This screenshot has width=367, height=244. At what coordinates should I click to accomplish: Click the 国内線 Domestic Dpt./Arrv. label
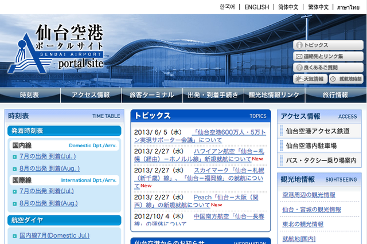pyautogui.click(x=64, y=145)
